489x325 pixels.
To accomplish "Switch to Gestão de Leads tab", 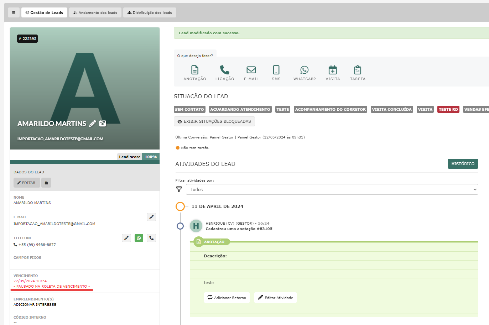I will point(44,12).
